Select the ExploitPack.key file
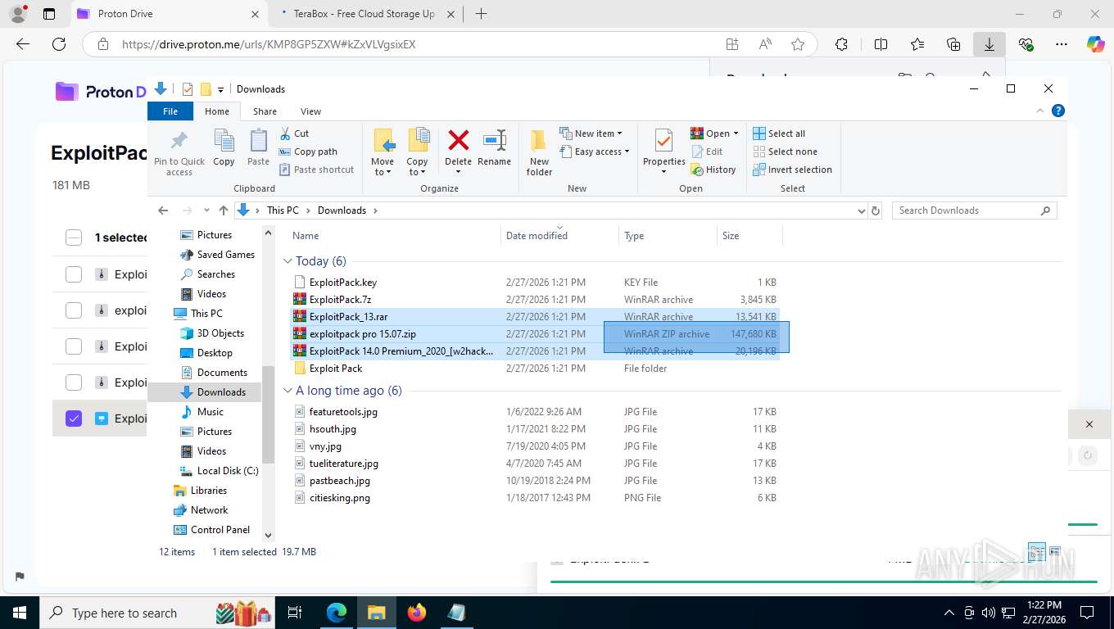The image size is (1114, 629). pos(343,283)
